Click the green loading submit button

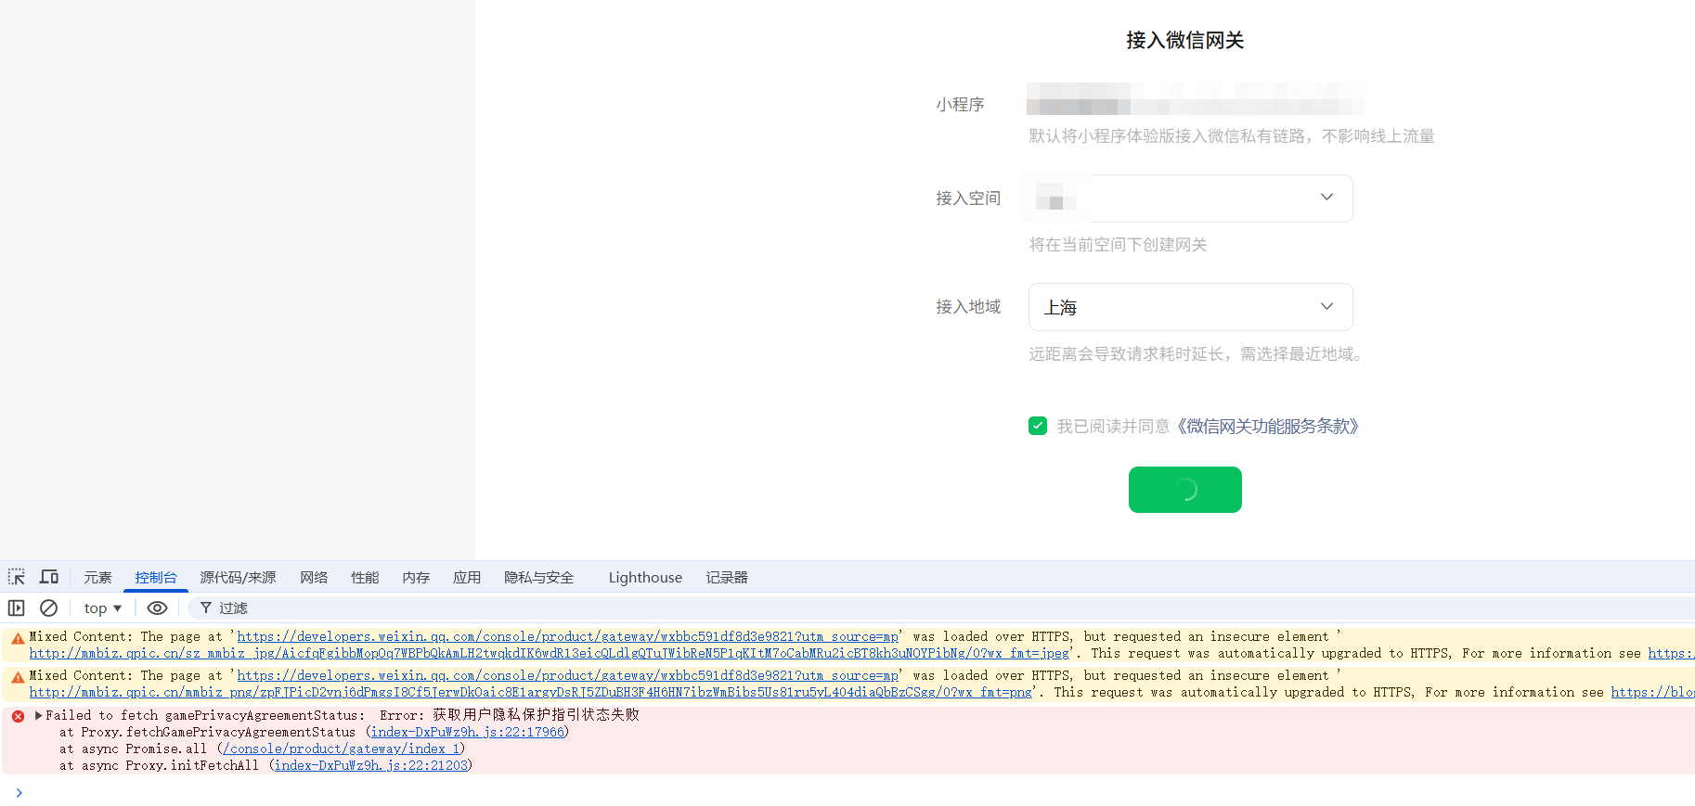click(x=1185, y=490)
